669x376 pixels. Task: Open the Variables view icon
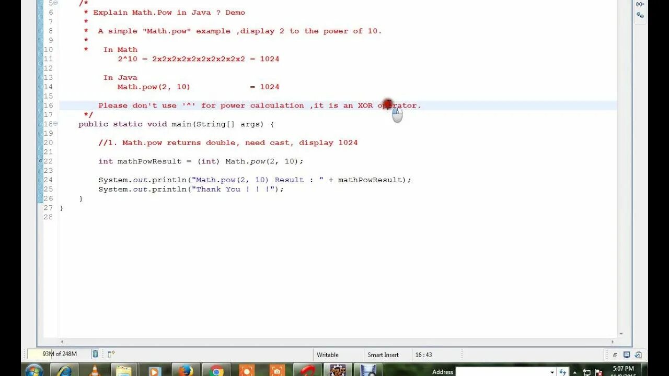coord(640,4)
